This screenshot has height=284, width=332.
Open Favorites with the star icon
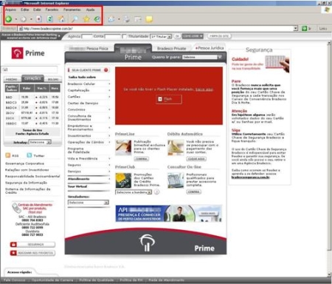pyautogui.click(x=86, y=19)
